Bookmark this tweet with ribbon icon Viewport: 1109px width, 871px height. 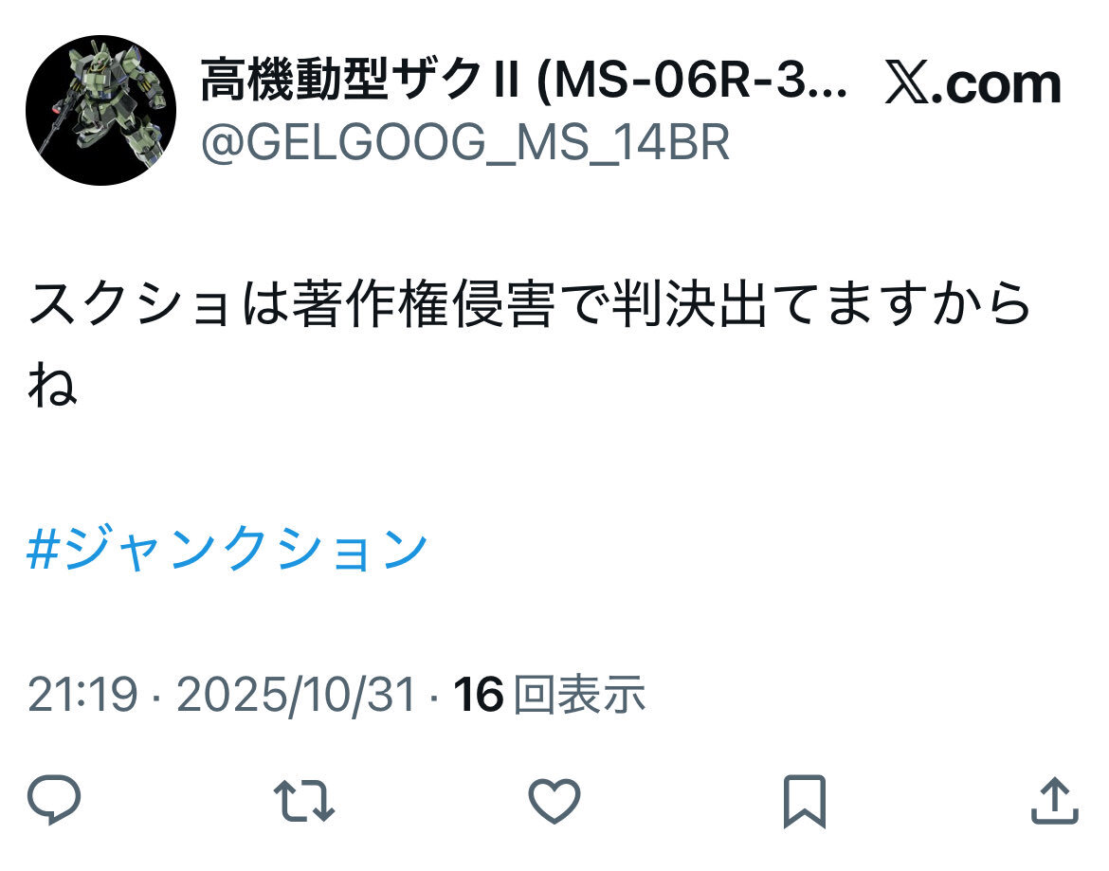click(x=805, y=801)
